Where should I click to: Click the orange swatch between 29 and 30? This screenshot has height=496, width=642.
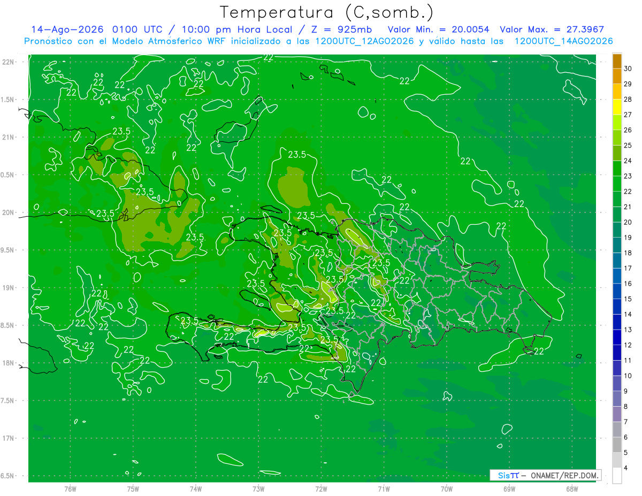click(617, 76)
